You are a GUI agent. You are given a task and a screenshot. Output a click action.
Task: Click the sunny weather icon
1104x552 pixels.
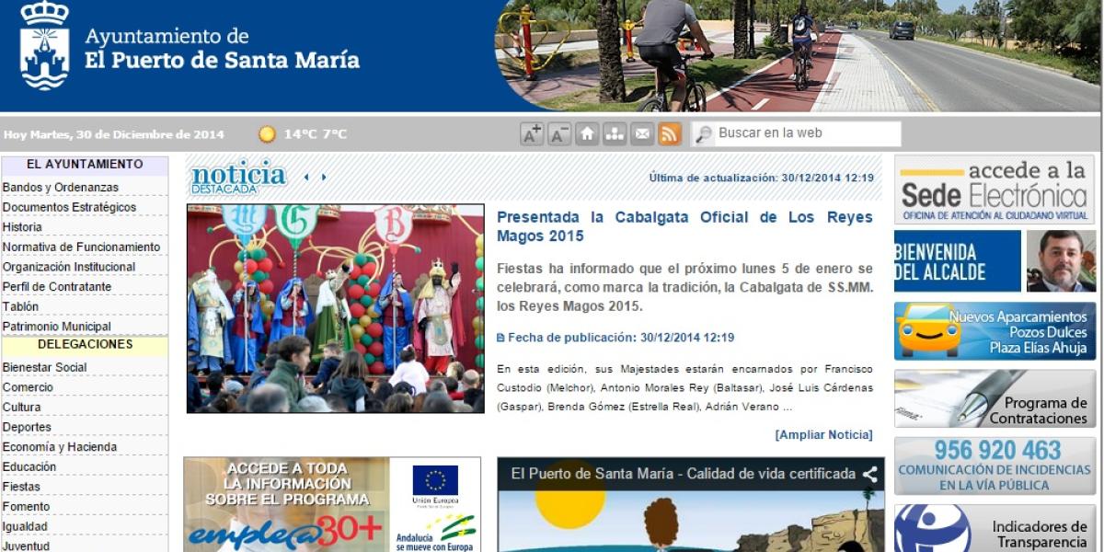pos(267,134)
